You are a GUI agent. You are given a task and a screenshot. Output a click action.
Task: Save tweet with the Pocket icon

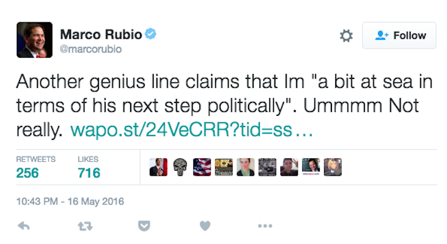145,226
